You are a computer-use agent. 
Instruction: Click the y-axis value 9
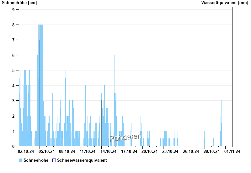13,10
